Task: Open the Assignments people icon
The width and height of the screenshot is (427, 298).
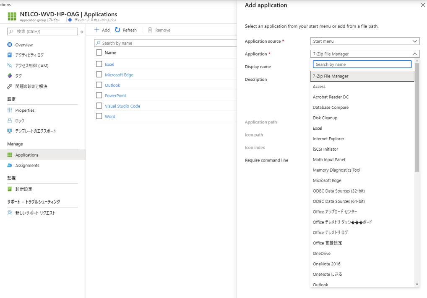Action: click(x=10, y=165)
